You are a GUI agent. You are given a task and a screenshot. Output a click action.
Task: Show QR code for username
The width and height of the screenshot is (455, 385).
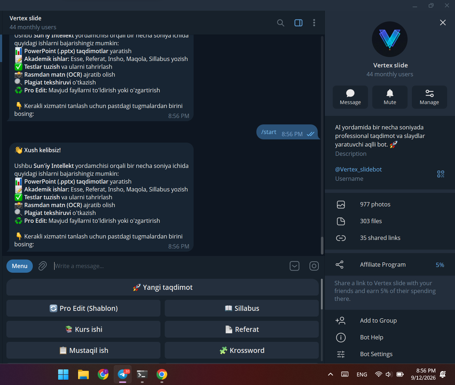point(441,174)
